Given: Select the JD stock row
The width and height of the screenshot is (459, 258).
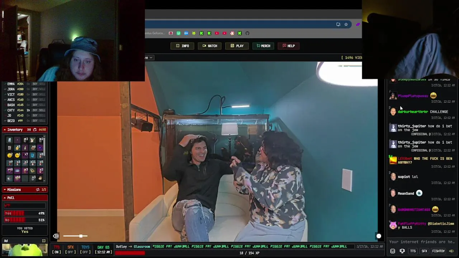Looking at the screenshot, I should [x=24, y=115].
